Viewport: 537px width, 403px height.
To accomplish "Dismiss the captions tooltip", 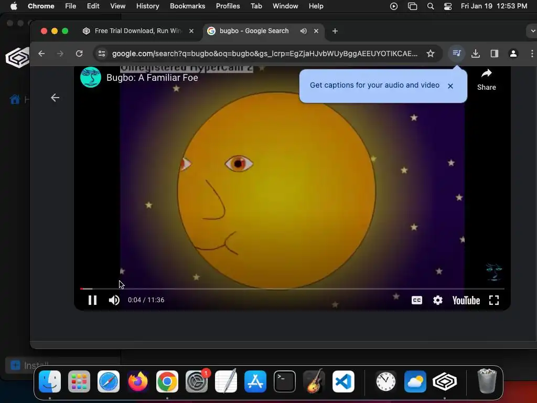I will tap(450, 86).
